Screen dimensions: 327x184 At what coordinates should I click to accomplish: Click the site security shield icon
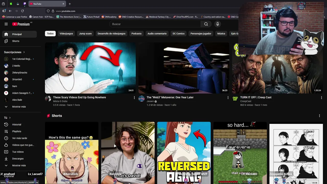48,11
